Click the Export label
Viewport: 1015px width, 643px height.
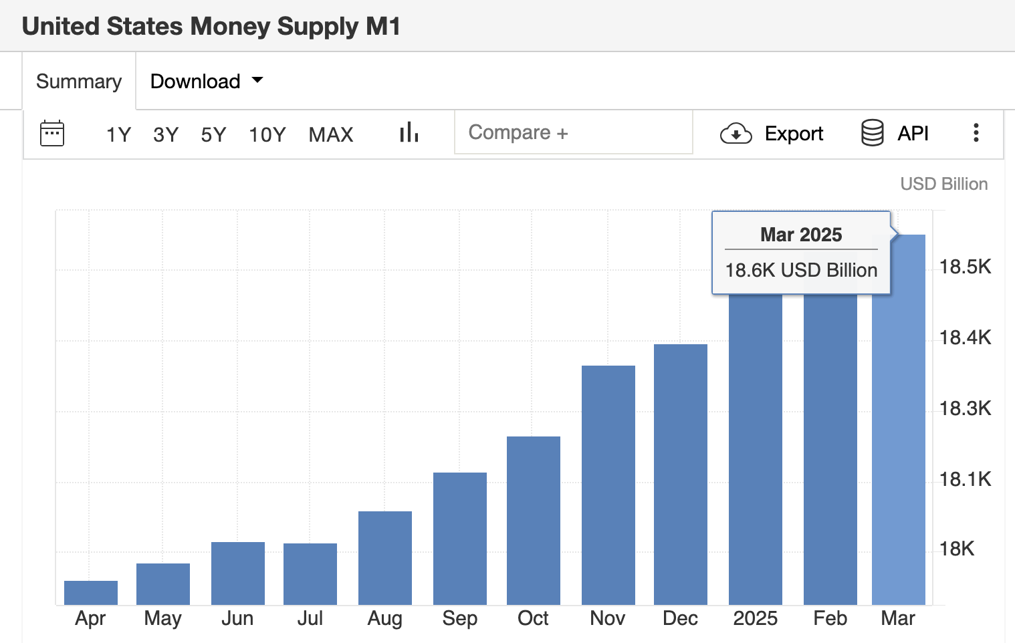click(794, 134)
